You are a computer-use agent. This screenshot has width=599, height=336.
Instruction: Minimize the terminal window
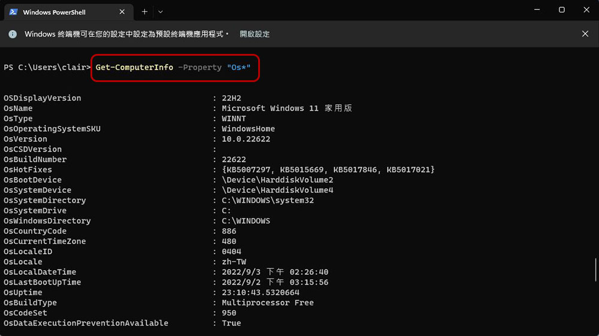pyautogui.click(x=535, y=10)
